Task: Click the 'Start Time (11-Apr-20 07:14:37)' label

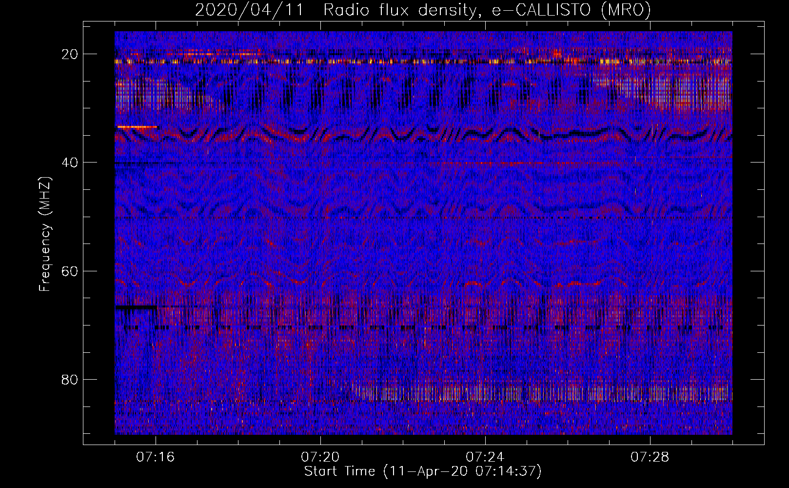Action: click(x=423, y=471)
